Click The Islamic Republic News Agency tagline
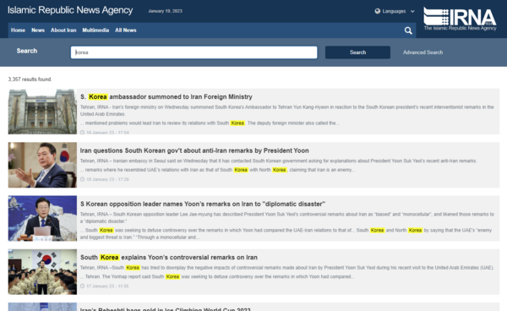This screenshot has width=507, height=311. [460, 28]
